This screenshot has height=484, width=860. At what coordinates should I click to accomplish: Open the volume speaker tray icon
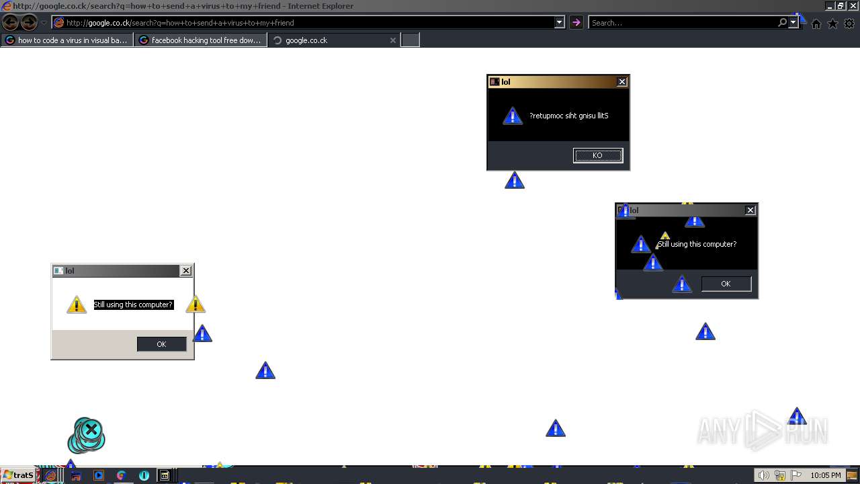click(x=764, y=475)
